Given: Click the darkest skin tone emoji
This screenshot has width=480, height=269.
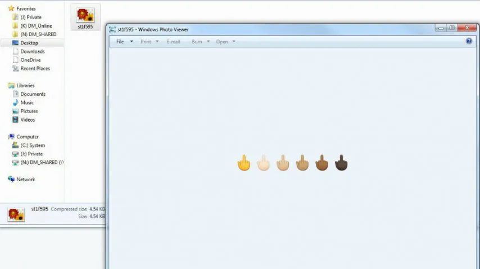Looking at the screenshot, I should click(x=341, y=163).
